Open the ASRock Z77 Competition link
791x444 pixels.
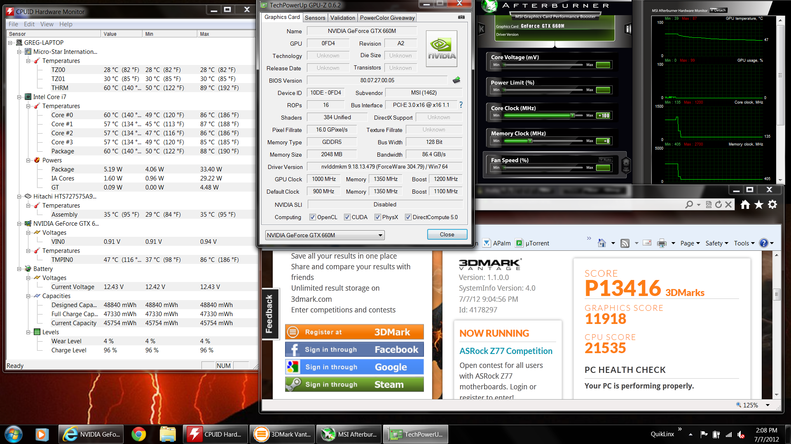506,351
